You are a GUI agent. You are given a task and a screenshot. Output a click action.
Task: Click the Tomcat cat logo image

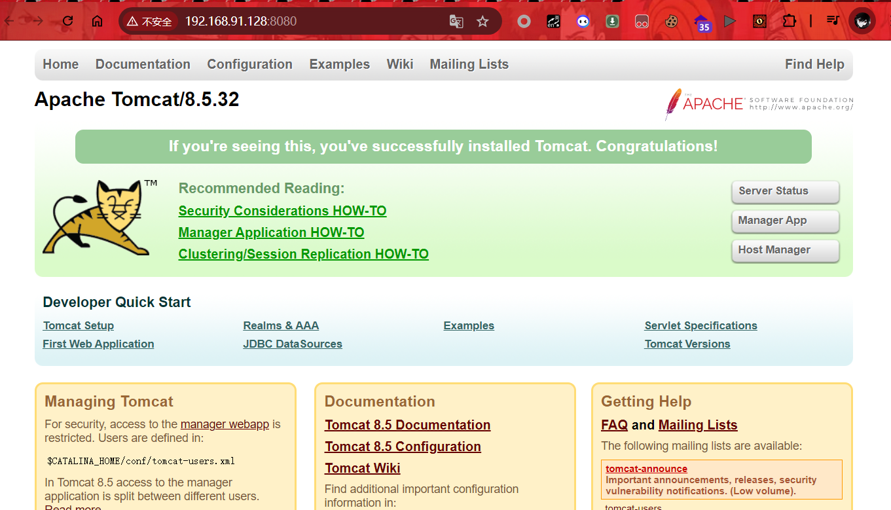click(x=100, y=217)
